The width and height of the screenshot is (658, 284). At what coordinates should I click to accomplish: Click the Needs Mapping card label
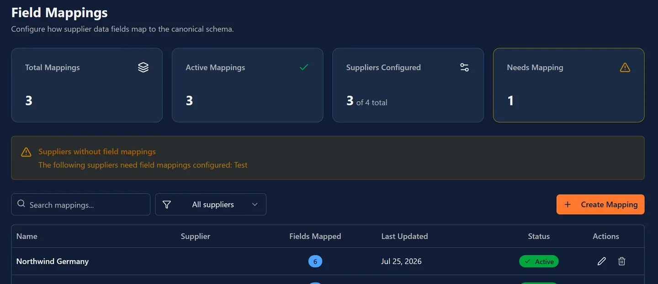535,68
